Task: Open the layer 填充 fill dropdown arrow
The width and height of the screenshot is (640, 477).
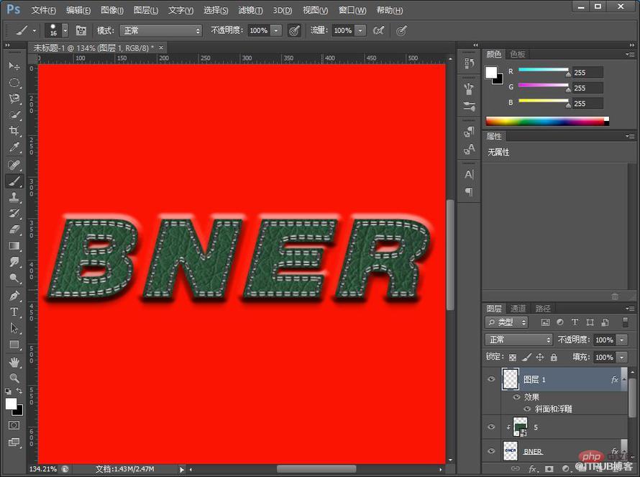Action: click(621, 358)
